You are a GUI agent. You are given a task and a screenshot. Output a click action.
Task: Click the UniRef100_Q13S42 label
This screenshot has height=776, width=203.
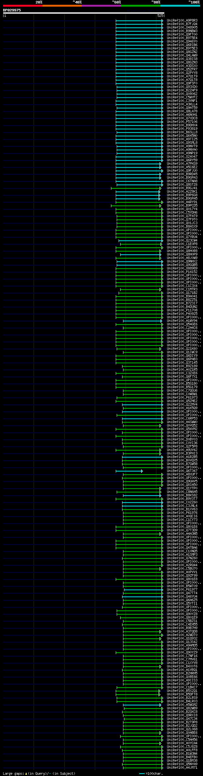click(182, 642)
